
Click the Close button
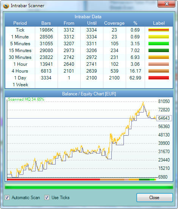click(155, 198)
